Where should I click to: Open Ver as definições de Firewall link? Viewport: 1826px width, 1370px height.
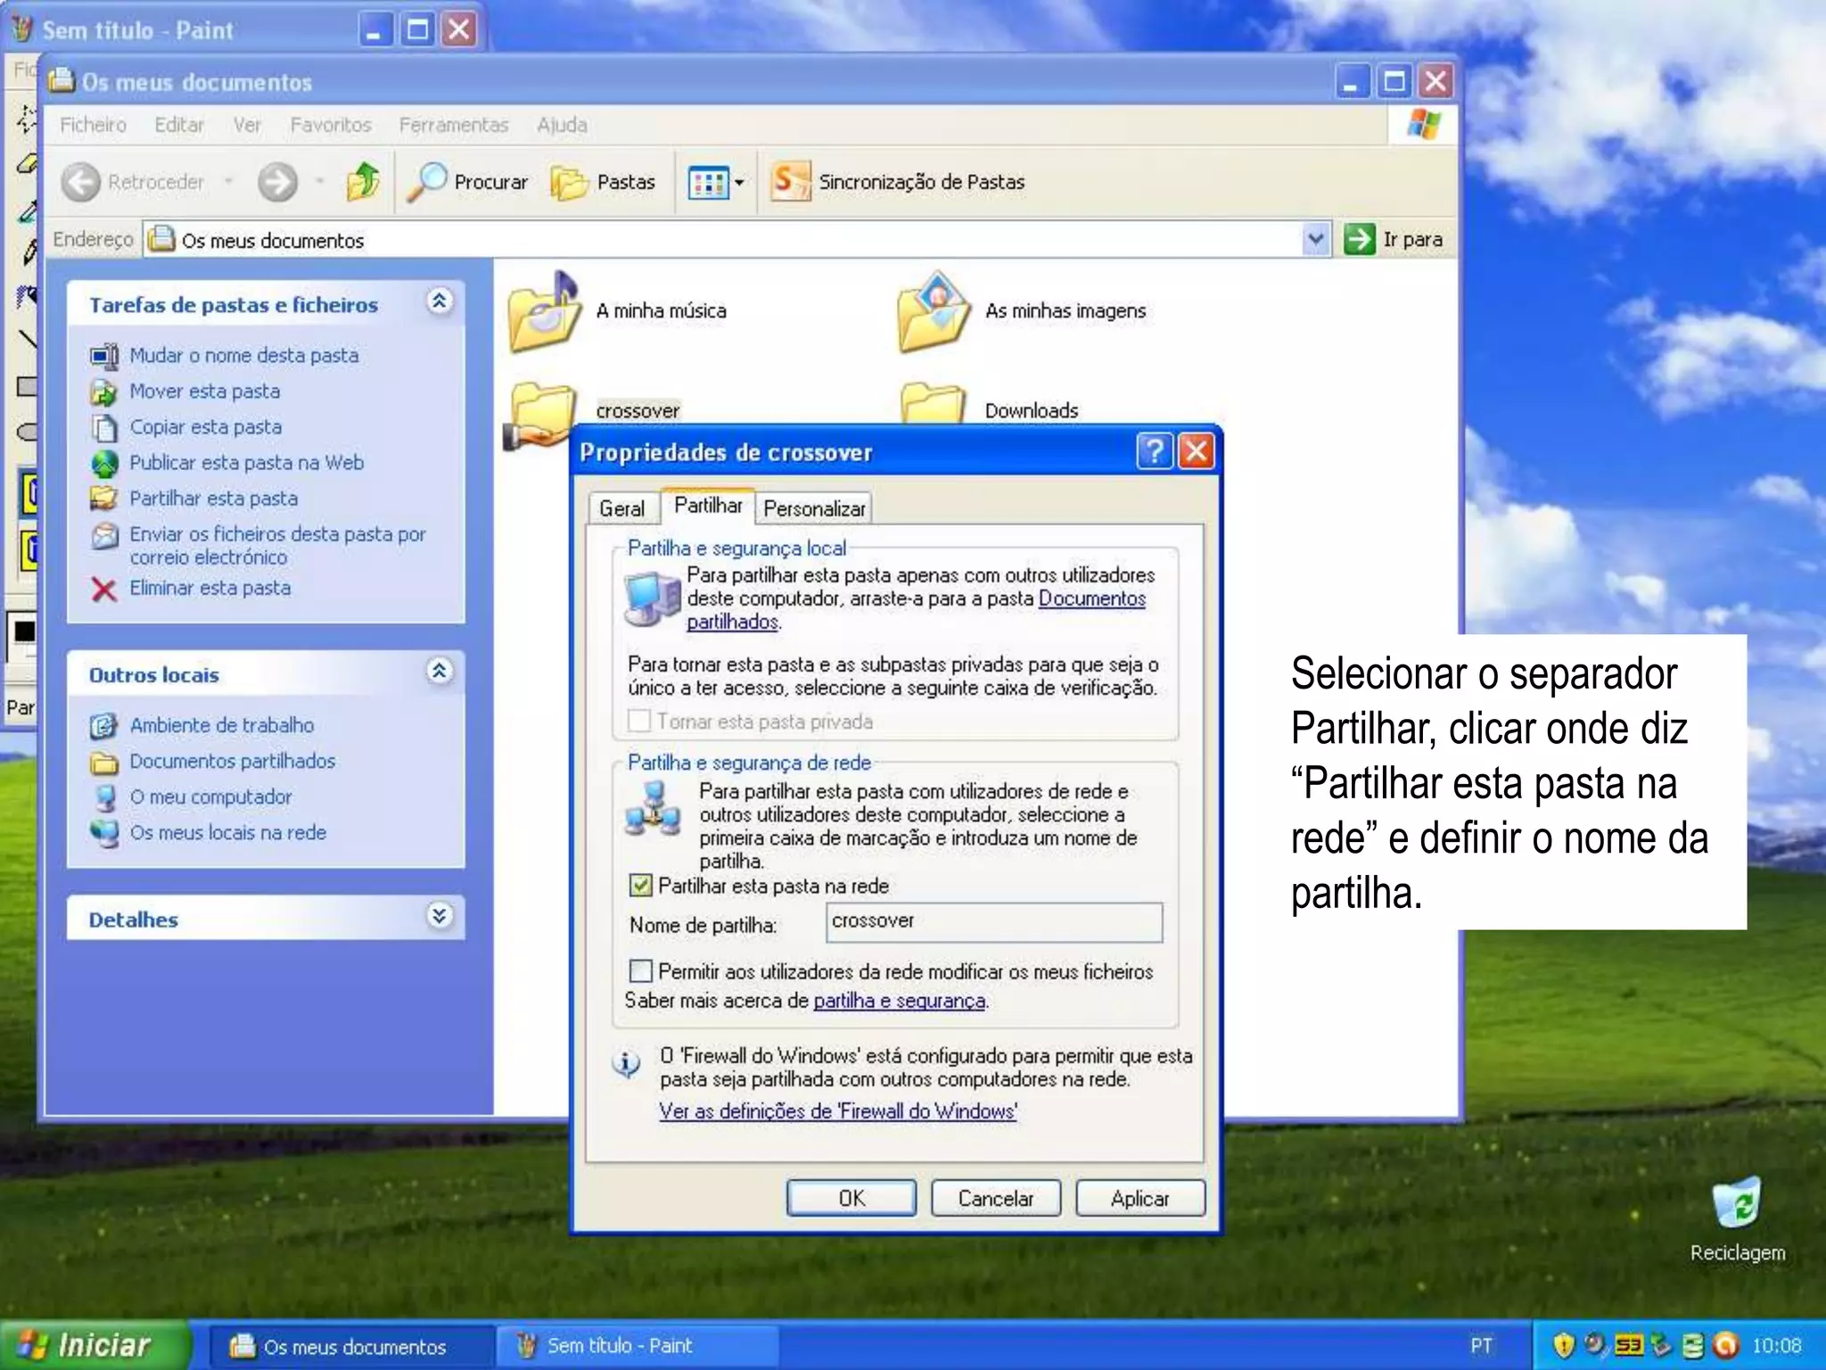point(837,1111)
